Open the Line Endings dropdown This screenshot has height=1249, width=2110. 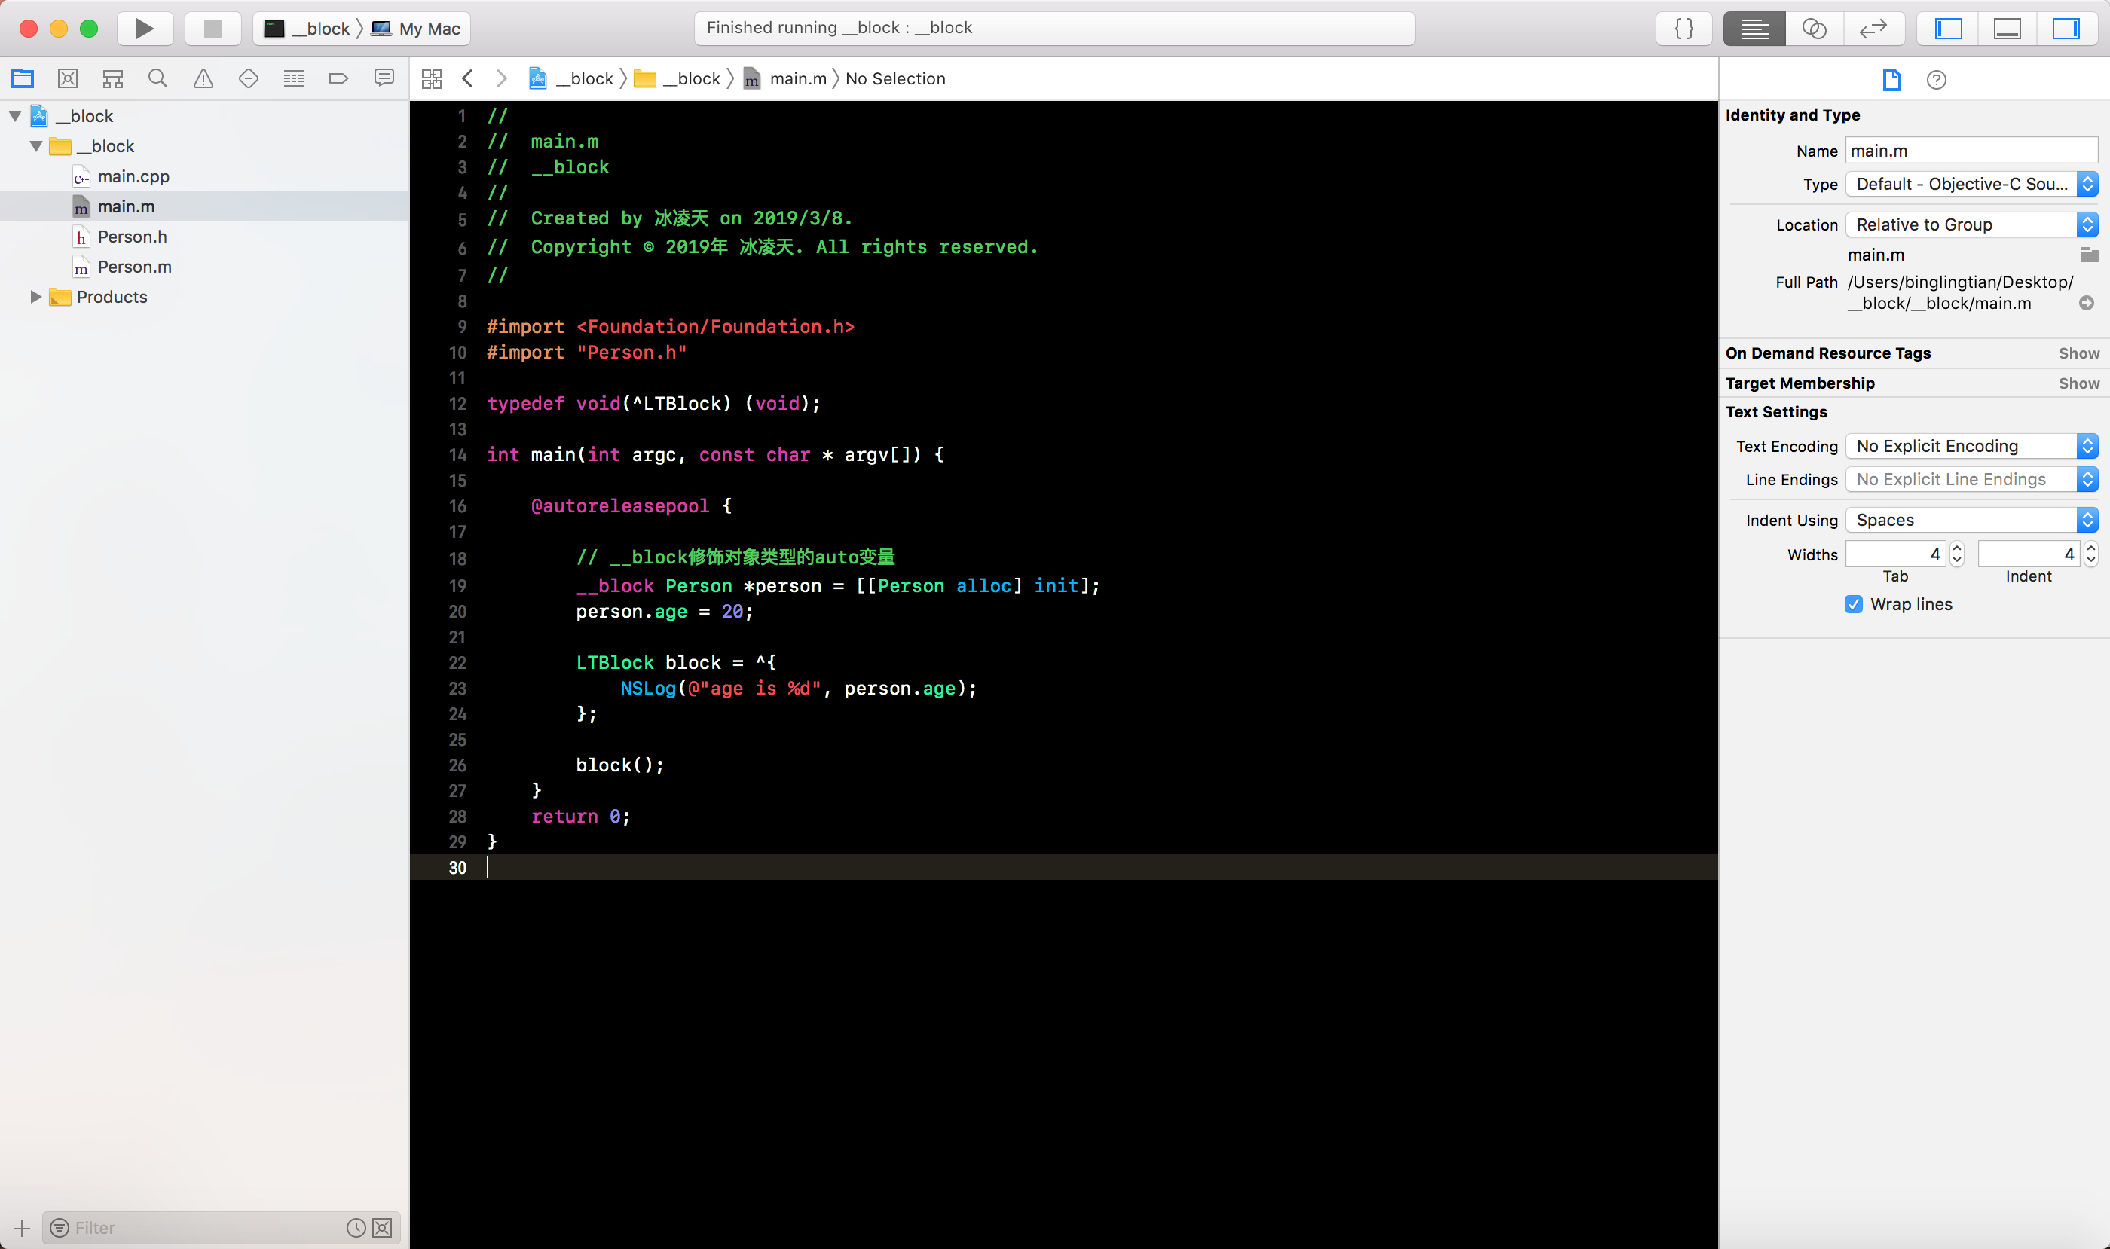click(x=1971, y=480)
